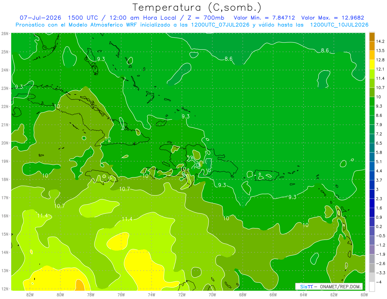Click the legend value "7.2"

click(x=379, y=134)
